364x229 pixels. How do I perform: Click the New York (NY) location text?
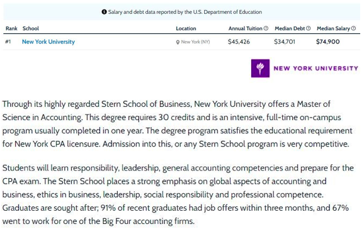click(x=195, y=42)
